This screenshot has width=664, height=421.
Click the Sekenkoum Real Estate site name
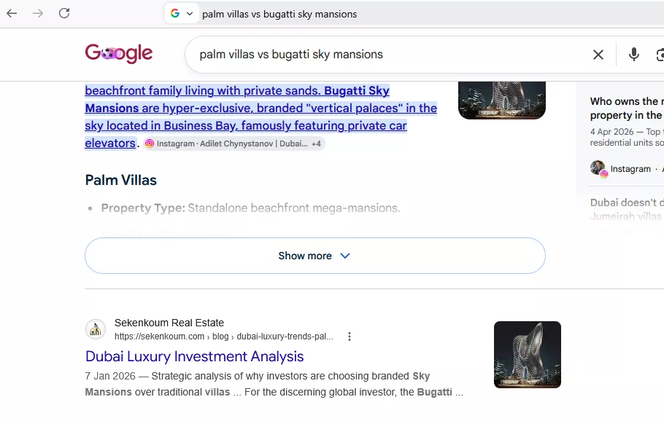coord(169,323)
